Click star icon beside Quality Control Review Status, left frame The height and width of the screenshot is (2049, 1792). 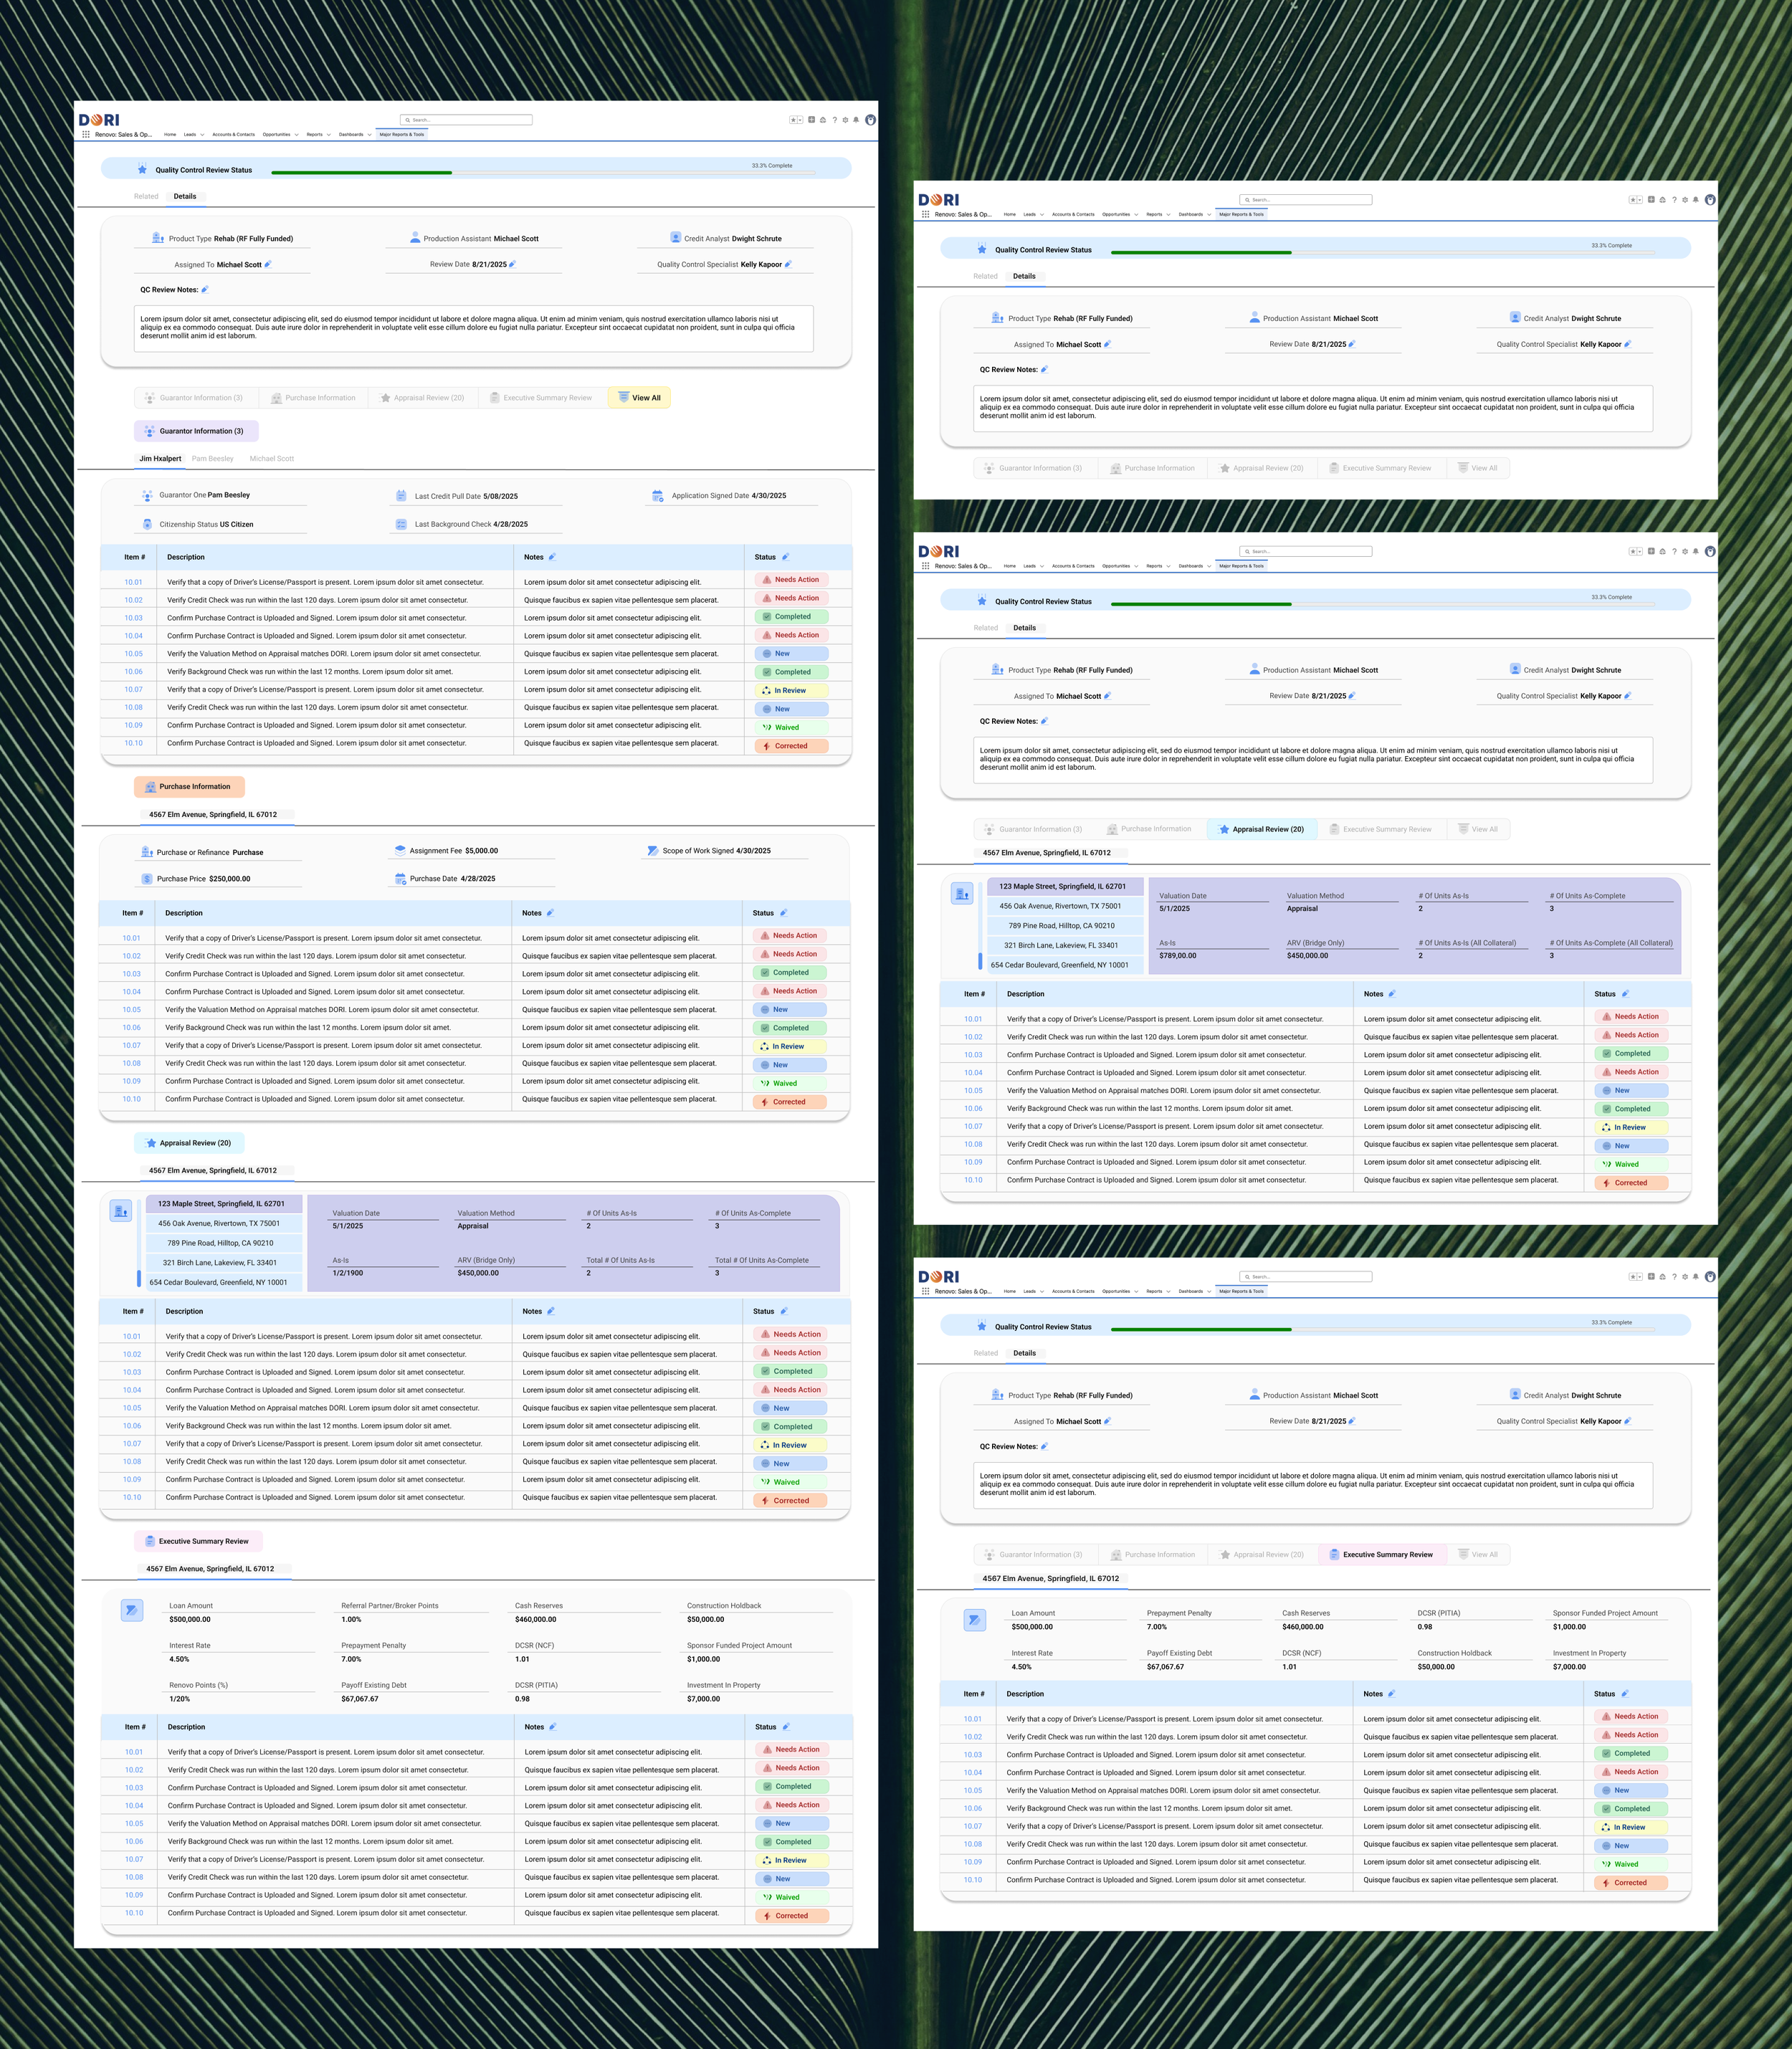pos(142,170)
